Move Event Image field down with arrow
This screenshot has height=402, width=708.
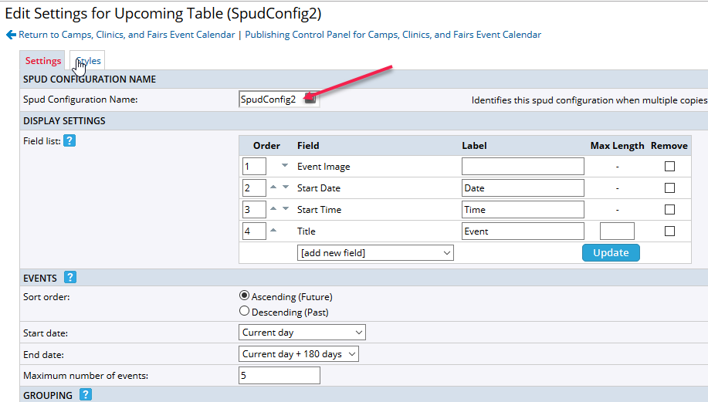[x=285, y=166]
